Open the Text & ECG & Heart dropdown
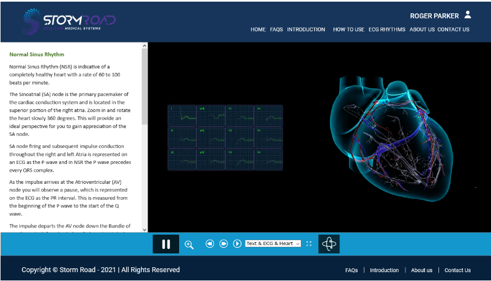 (273, 243)
